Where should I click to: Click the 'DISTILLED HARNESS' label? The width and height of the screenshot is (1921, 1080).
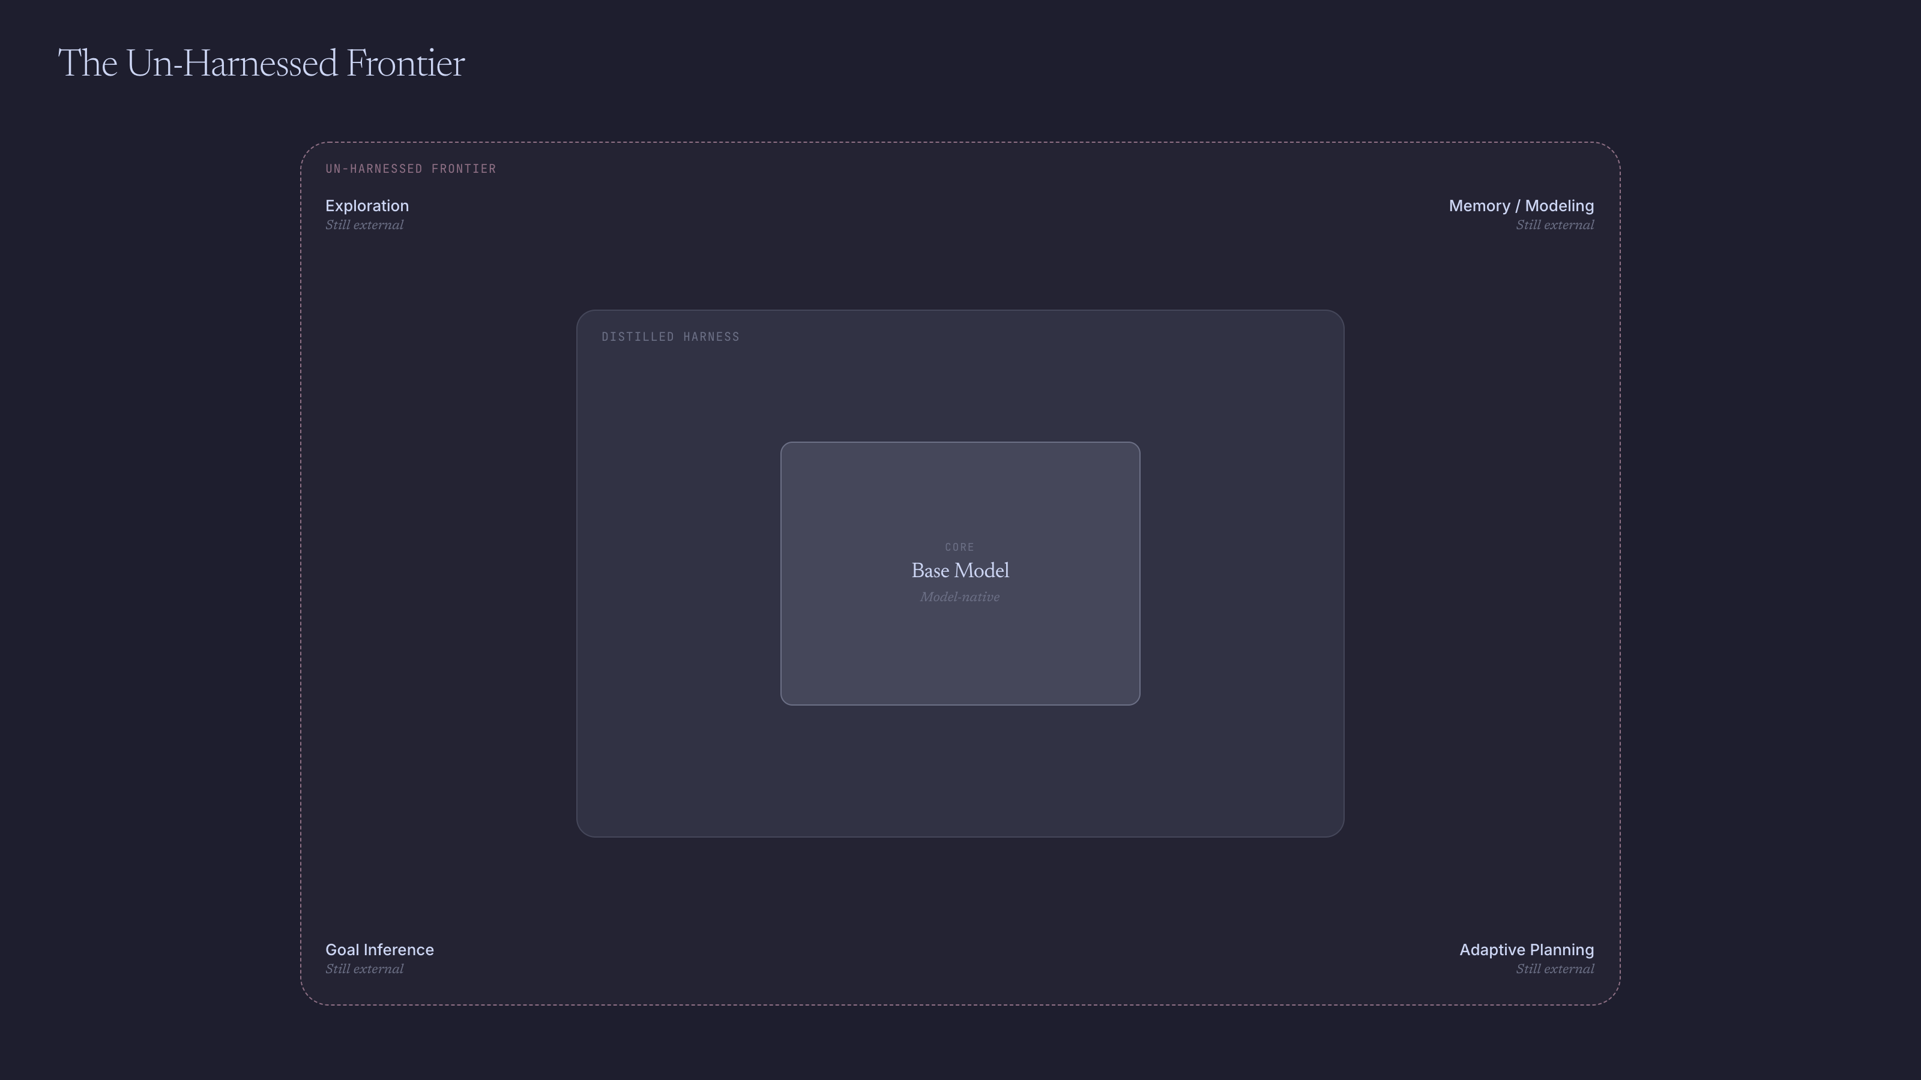tap(671, 337)
